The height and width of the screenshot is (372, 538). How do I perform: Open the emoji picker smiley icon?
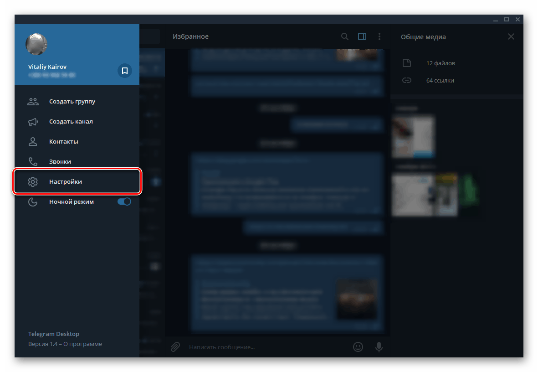(359, 347)
